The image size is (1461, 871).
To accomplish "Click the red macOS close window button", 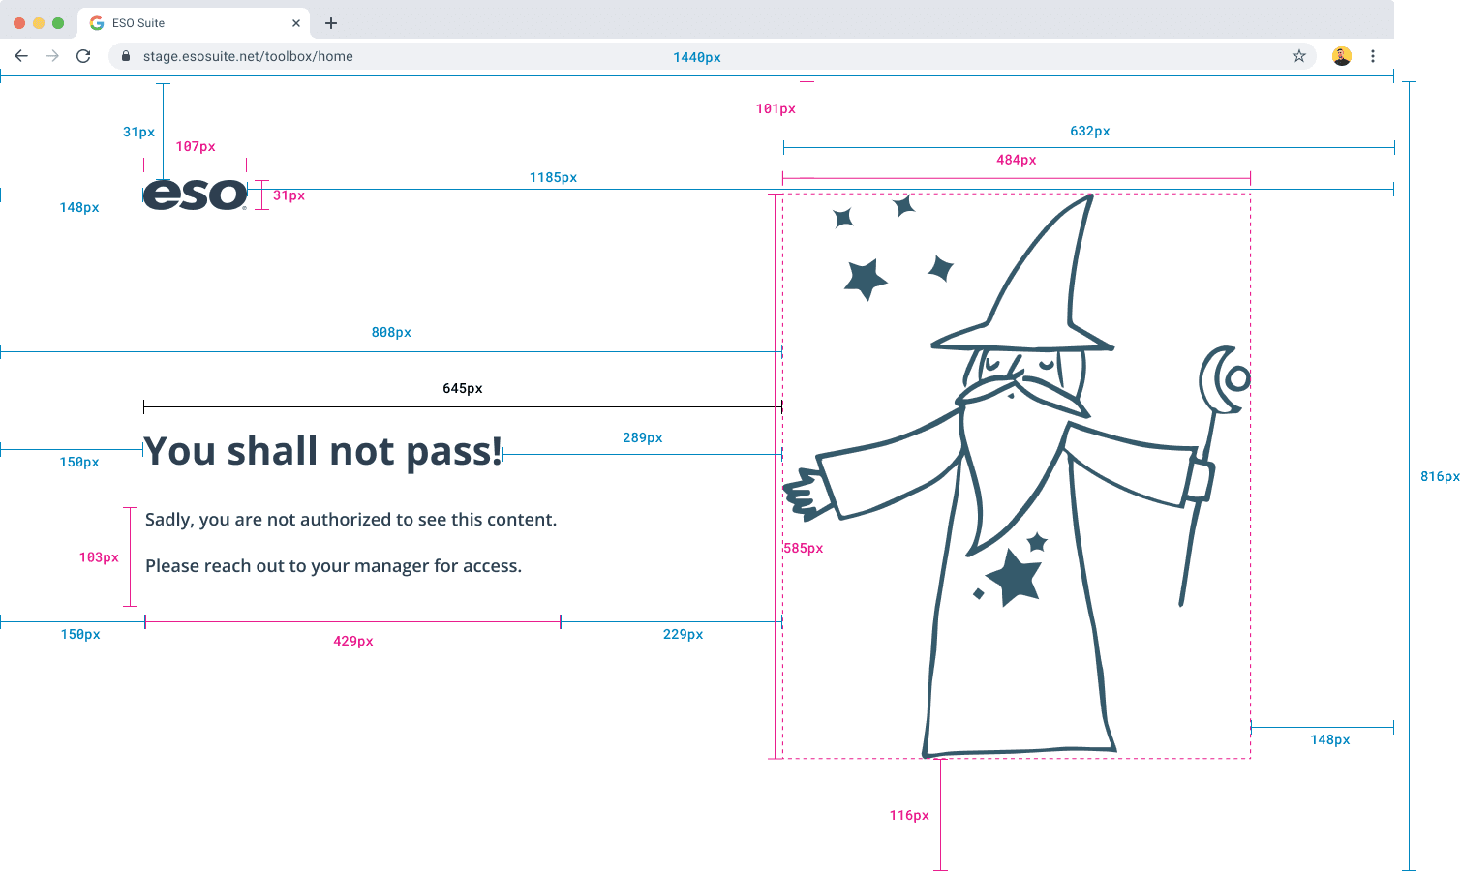I will pyautogui.click(x=19, y=23).
